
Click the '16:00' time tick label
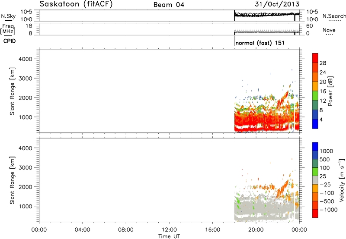[212, 230]
